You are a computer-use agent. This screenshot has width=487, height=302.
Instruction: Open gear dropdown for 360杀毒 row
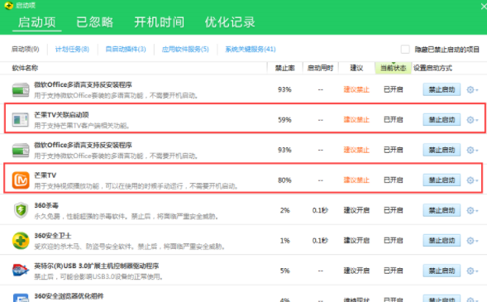[472, 210]
